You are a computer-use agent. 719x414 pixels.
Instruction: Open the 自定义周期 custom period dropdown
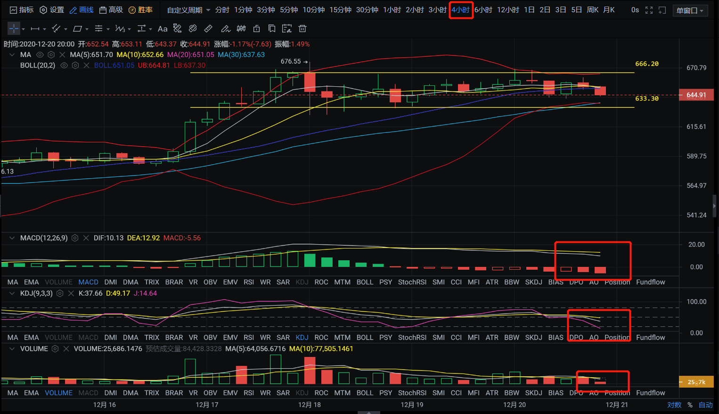[188, 10]
